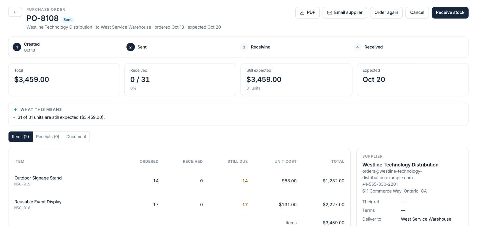Click SKU code NSG-016
477x226 pixels.
(22, 208)
